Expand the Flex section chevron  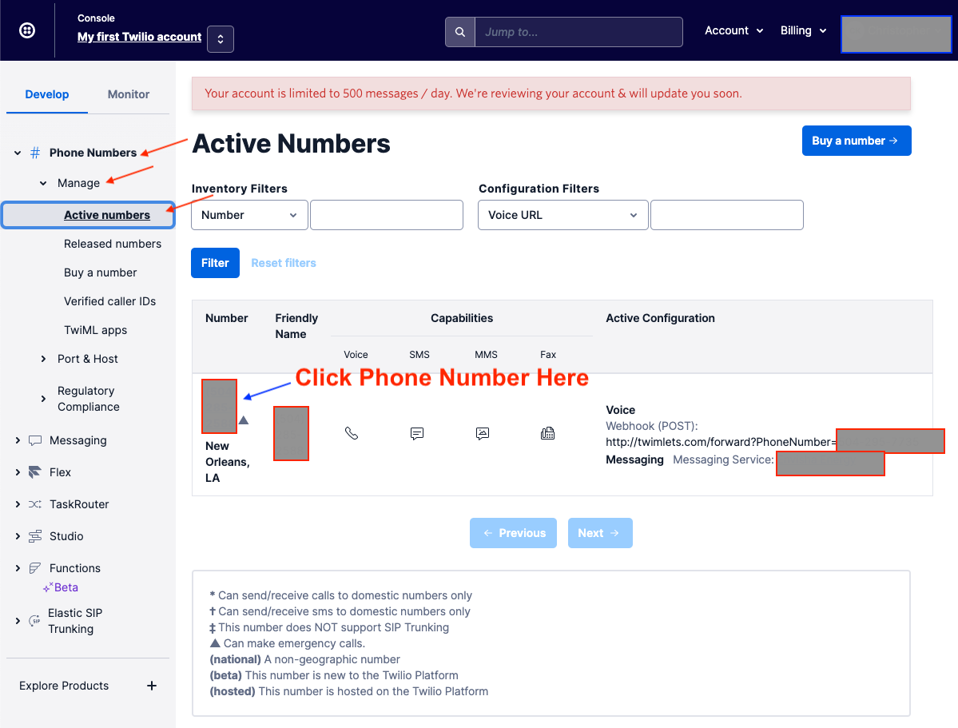click(18, 472)
